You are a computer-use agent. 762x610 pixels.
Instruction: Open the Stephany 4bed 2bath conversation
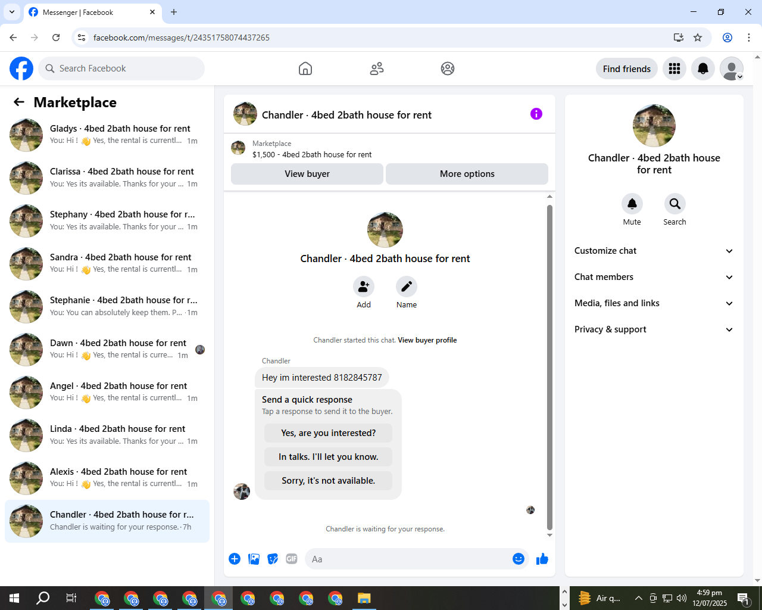[x=107, y=221]
